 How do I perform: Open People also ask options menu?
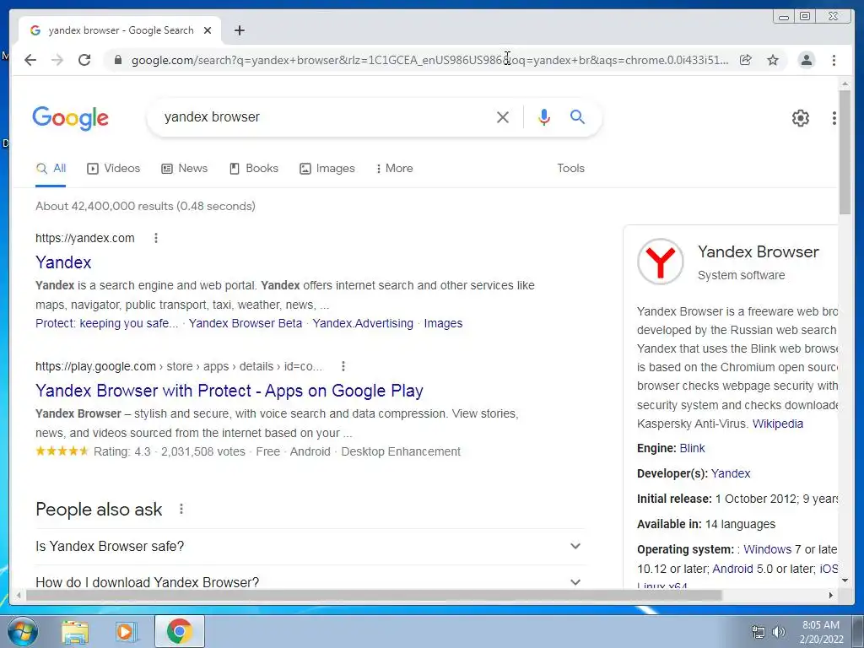pyautogui.click(x=181, y=509)
